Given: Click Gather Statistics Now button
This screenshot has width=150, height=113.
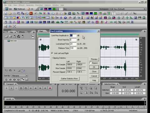Looking at the screenshot, I should click(69, 78).
